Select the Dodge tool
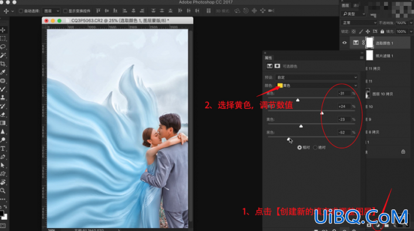This screenshot has width=414, height=231. coord(3,140)
